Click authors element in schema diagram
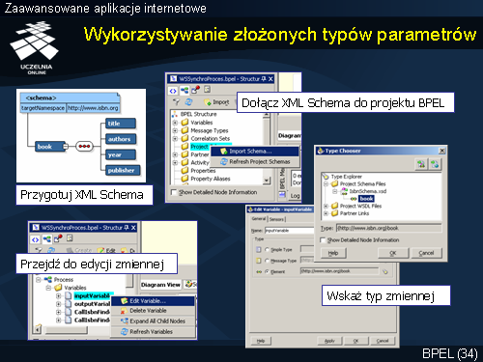Image resolution: width=483 pixels, height=362 pixels. (121, 139)
